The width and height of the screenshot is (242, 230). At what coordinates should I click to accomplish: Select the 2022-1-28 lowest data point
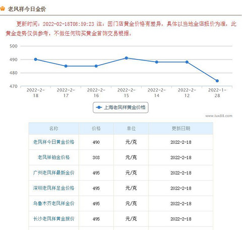pyautogui.click(x=217, y=81)
